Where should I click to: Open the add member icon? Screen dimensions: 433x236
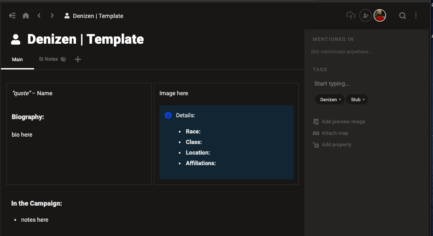click(365, 16)
